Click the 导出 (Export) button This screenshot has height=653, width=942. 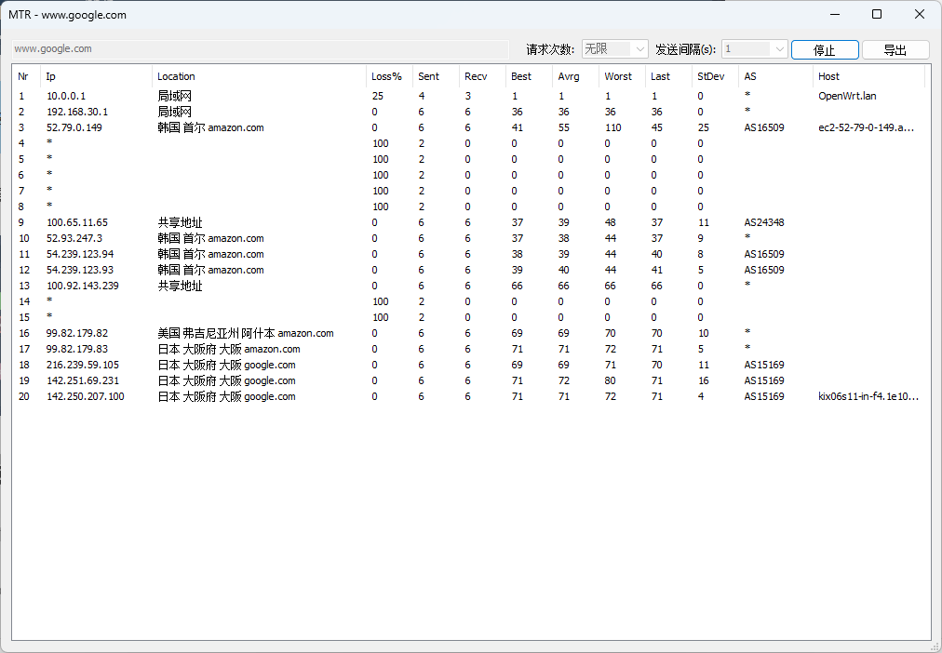[x=895, y=50]
